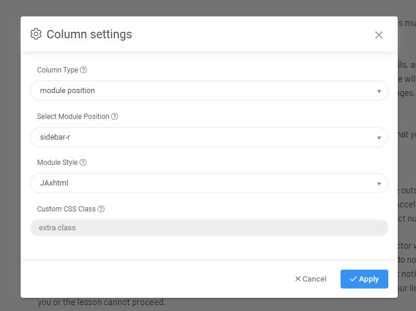Open the Module Style help icon
Viewport: 416px width, 311px height.
(x=83, y=163)
